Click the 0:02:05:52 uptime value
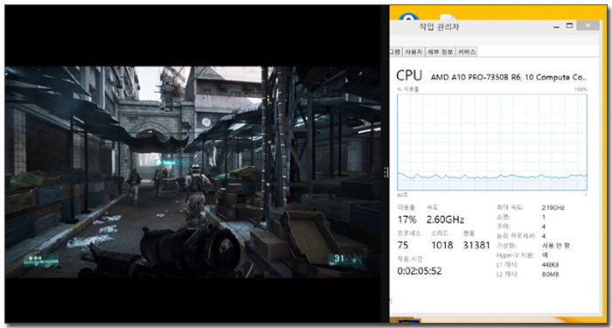 coord(420,270)
